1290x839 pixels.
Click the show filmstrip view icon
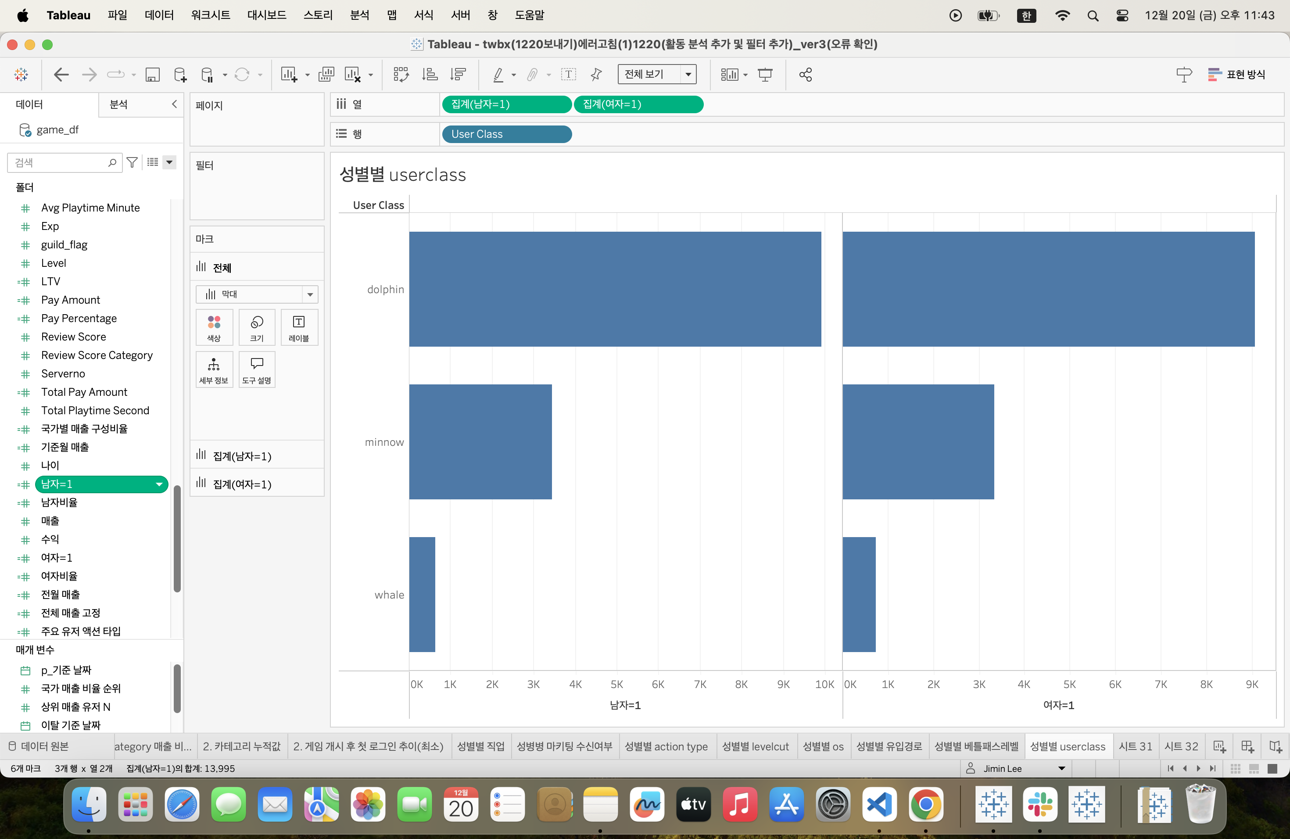click(1254, 768)
